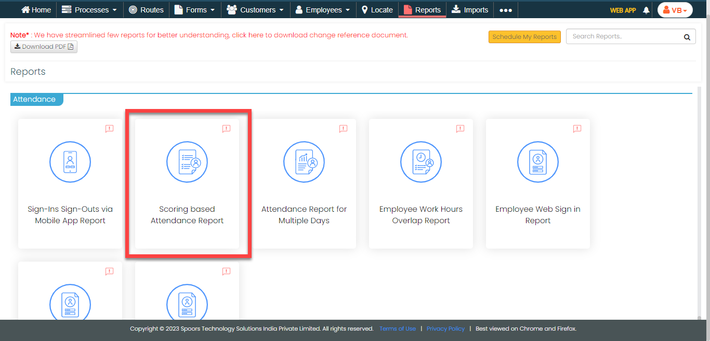Open Employee Work Hours Overlap Report icon
The image size is (710, 341).
(x=421, y=162)
